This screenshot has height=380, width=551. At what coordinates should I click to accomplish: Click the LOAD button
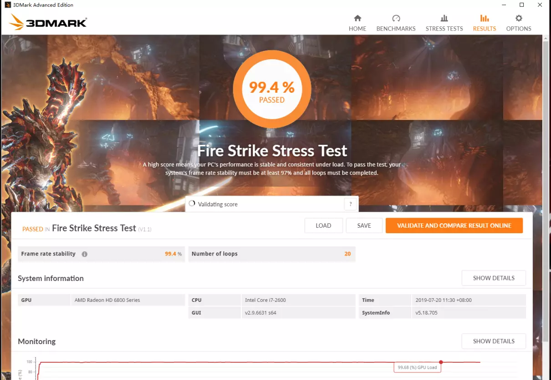point(323,225)
